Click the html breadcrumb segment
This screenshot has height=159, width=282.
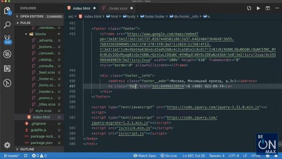114,16
